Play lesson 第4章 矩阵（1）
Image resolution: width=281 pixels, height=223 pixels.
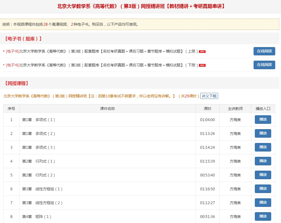(x=263, y=216)
